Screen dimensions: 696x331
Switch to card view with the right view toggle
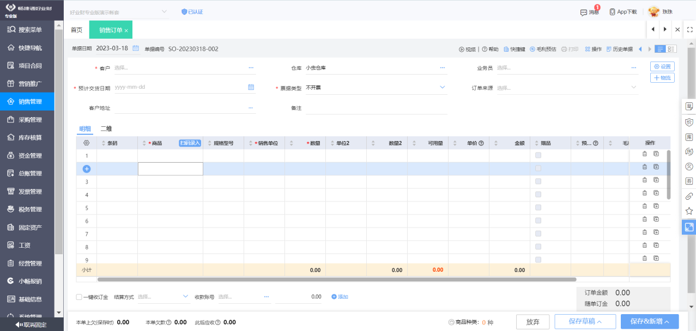pyautogui.click(x=671, y=48)
